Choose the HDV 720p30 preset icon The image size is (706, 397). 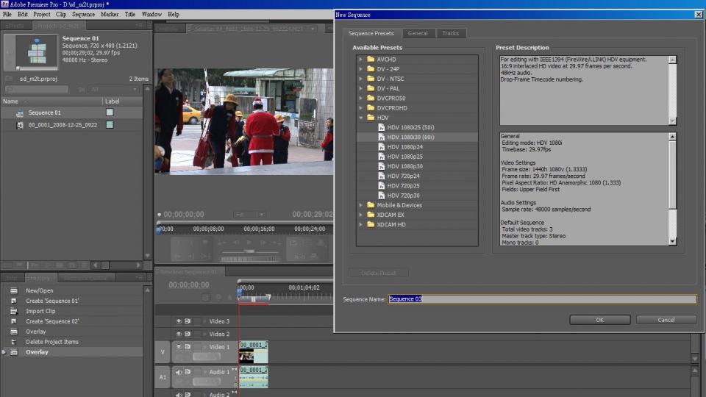[x=381, y=196]
